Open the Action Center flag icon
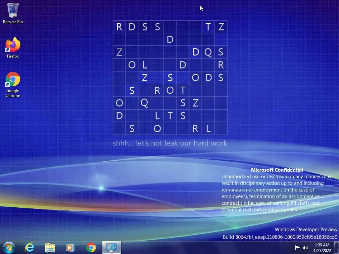This screenshot has width=339, height=254. pyautogui.click(x=298, y=247)
